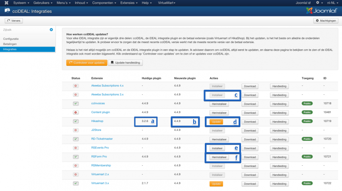Click the green check status for ccInvoices
The width and height of the screenshot is (342, 191).
76,104
